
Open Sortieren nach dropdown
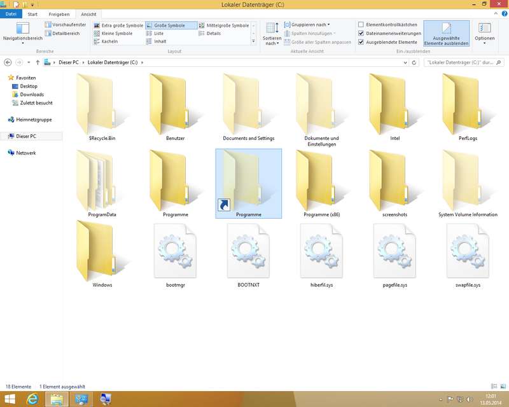(272, 34)
